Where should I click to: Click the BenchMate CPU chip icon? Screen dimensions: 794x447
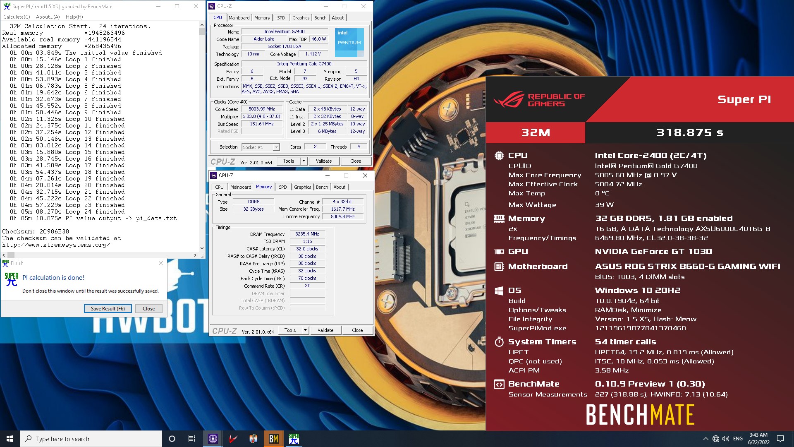[x=499, y=156]
